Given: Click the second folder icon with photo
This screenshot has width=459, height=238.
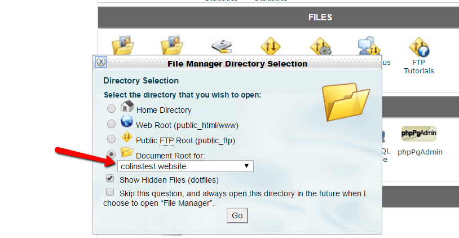Looking at the screenshot, I should point(172,45).
